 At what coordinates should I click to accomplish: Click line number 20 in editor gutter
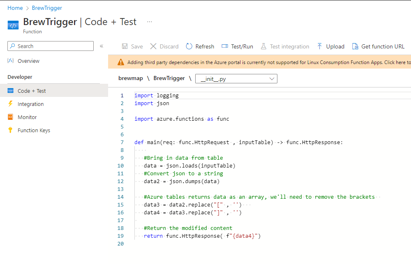[x=120, y=243]
